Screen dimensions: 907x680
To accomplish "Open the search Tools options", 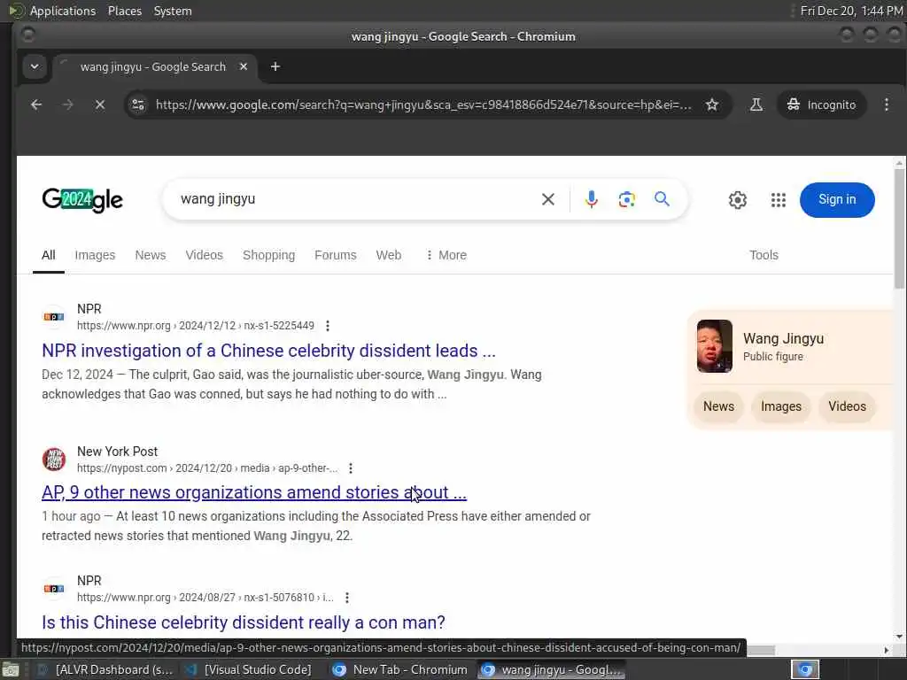I will click(x=764, y=255).
